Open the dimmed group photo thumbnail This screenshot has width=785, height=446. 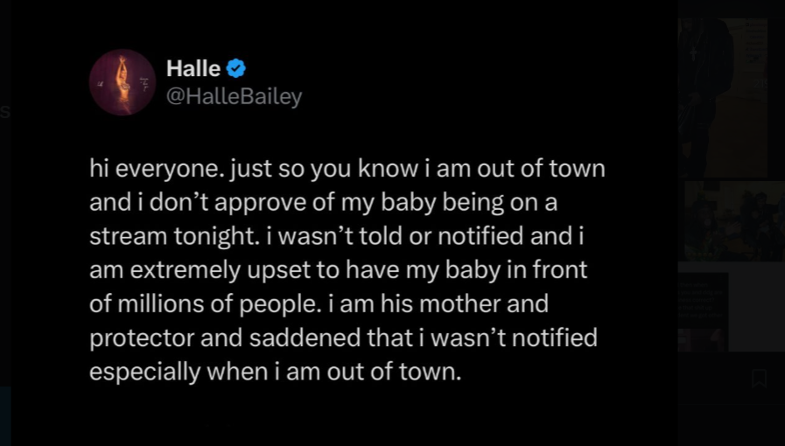point(733,220)
